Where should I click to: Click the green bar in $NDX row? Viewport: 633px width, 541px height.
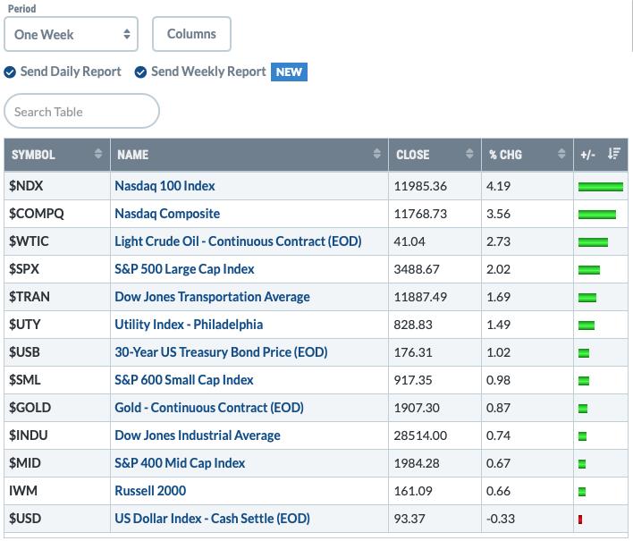pos(601,187)
